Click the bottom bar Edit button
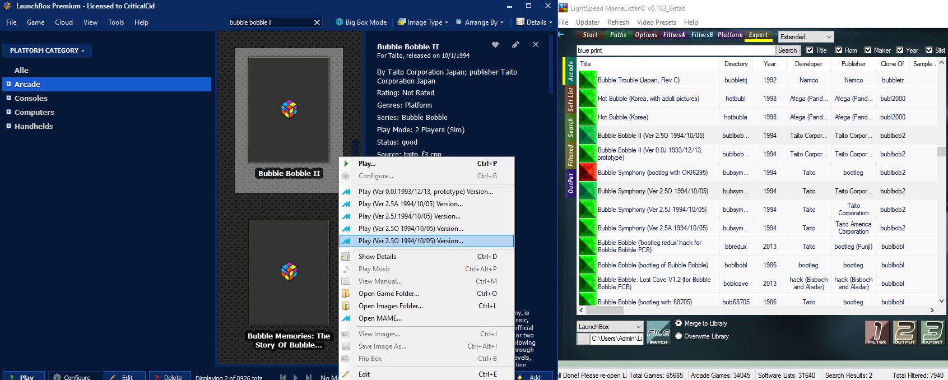 pos(125,376)
